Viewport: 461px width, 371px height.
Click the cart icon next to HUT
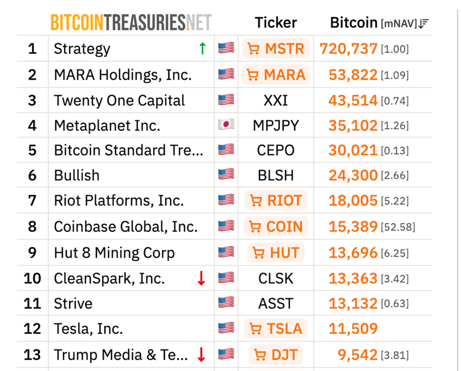point(258,253)
